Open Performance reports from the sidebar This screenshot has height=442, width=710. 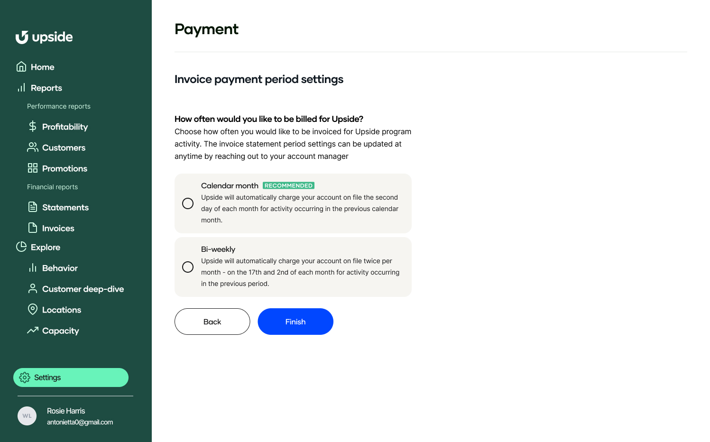click(58, 106)
